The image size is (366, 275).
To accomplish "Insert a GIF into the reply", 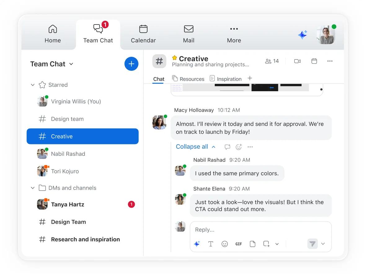I will point(238,244).
